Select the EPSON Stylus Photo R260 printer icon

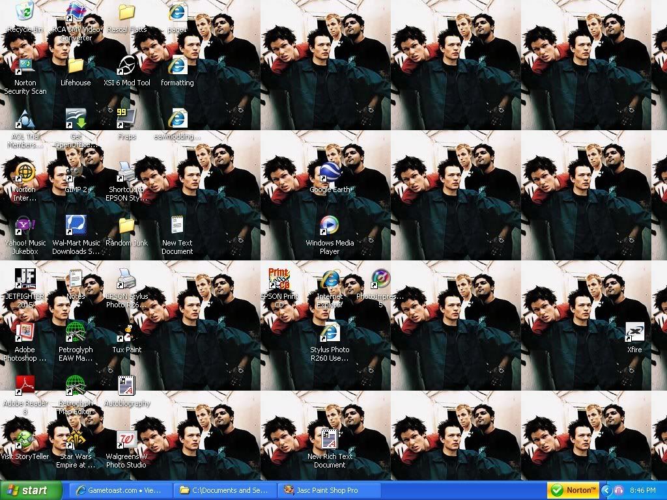click(x=127, y=279)
